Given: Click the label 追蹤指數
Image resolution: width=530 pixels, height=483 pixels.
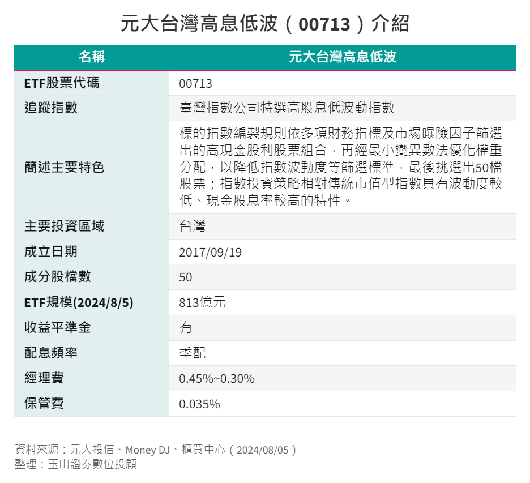Looking at the screenshot, I should 51,108.
